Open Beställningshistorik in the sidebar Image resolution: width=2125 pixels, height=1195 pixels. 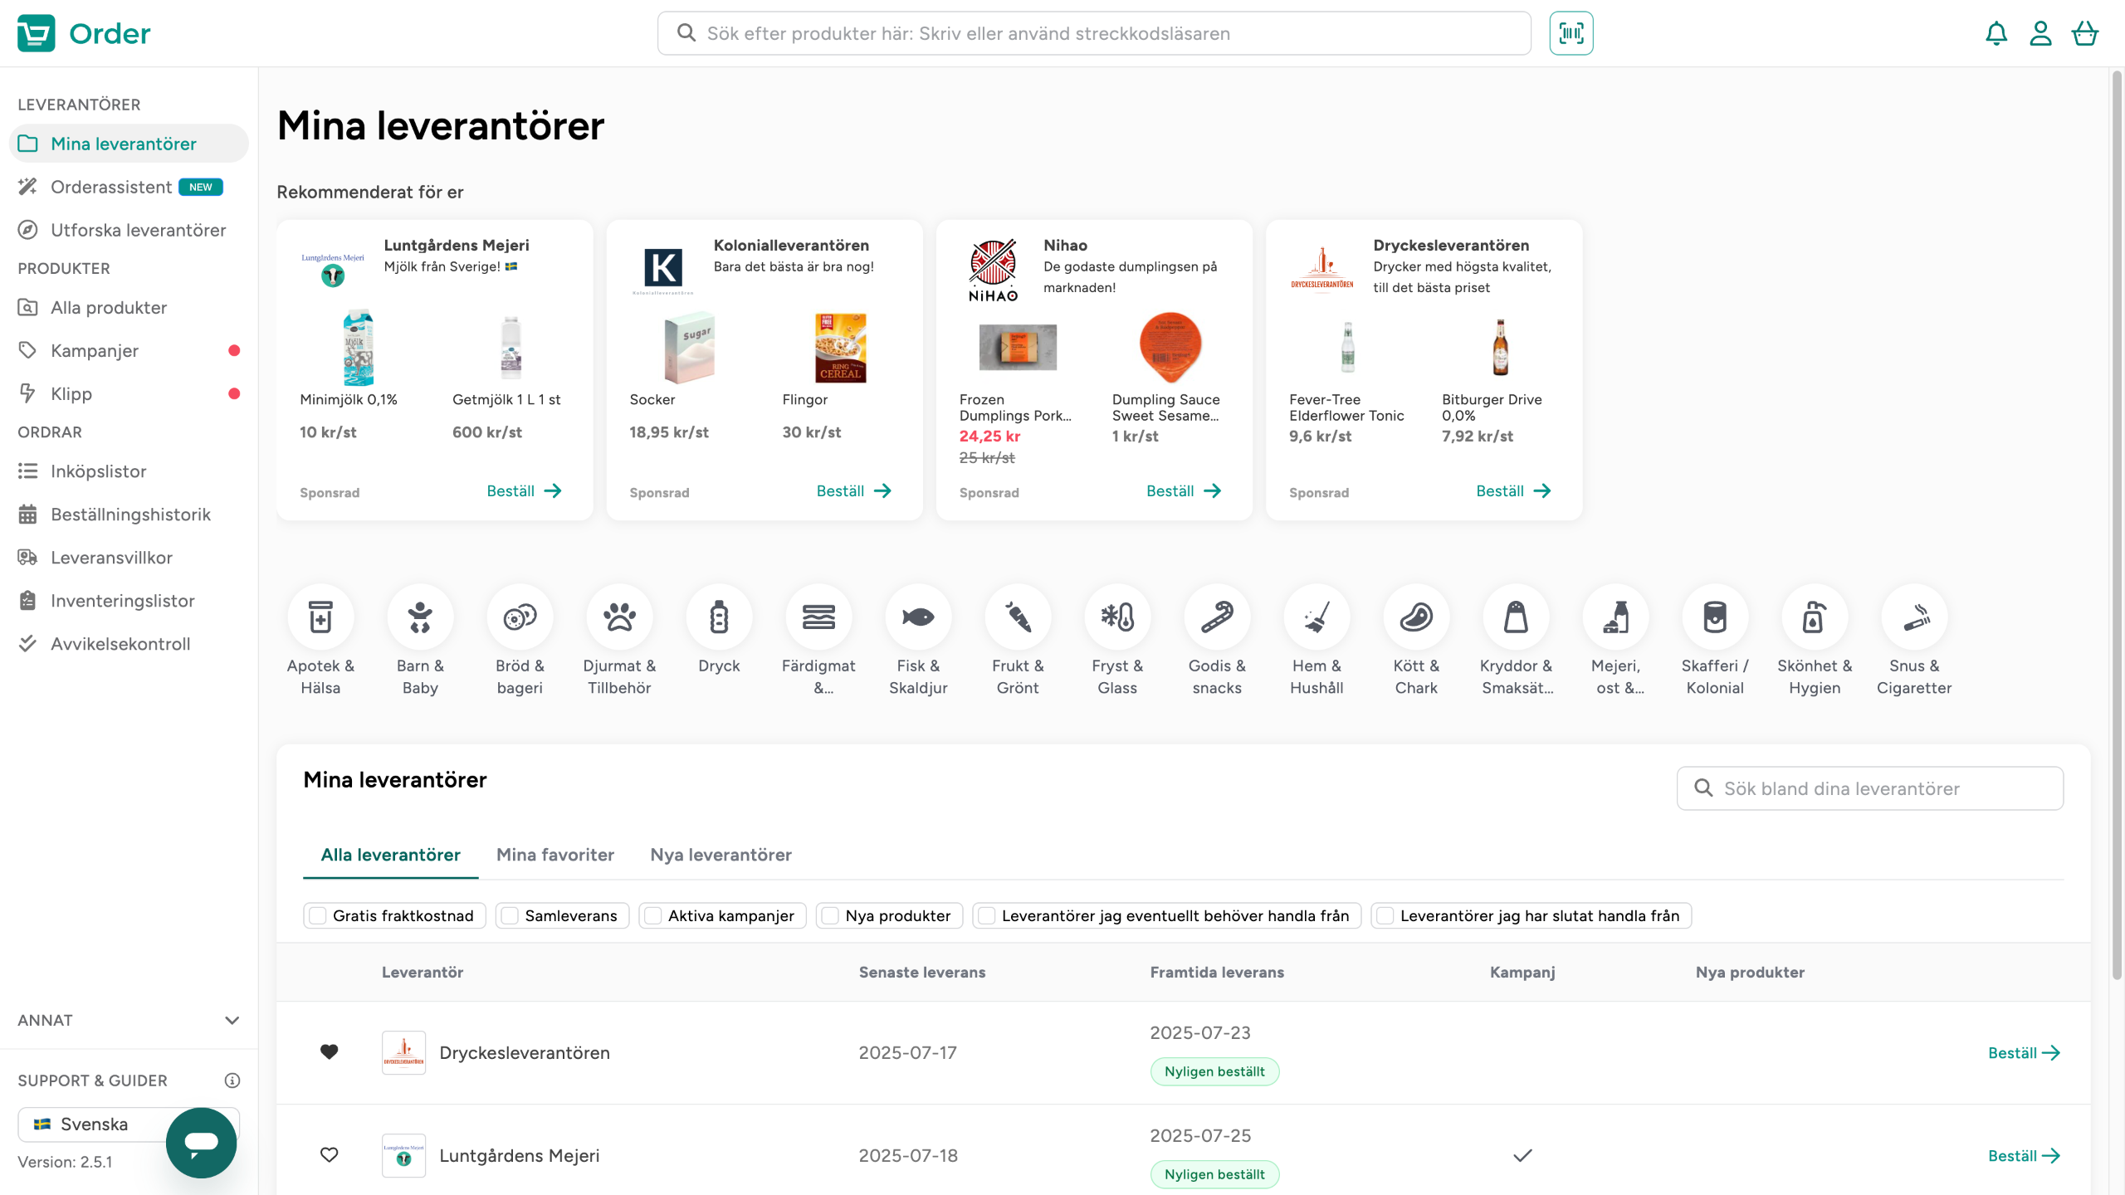[x=130, y=515]
